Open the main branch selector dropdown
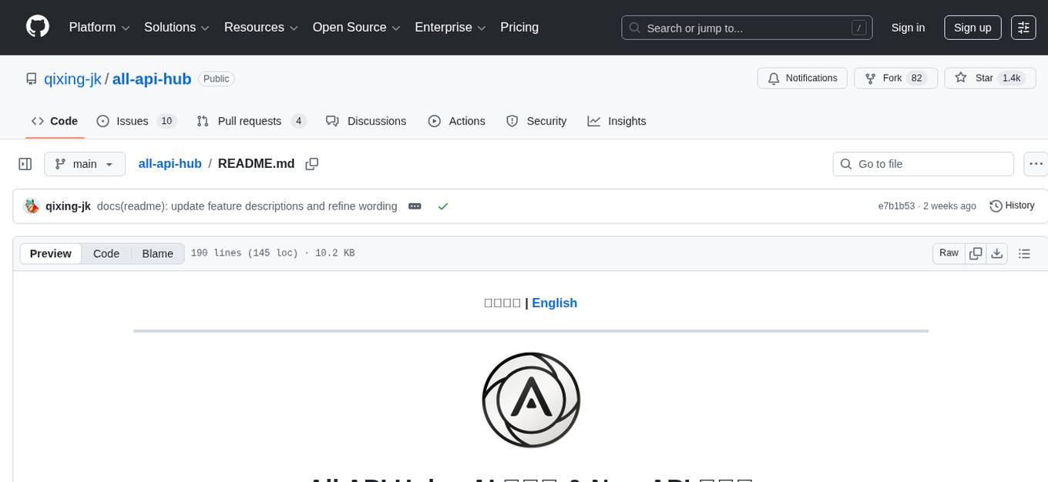The width and height of the screenshot is (1048, 482). pos(84,163)
